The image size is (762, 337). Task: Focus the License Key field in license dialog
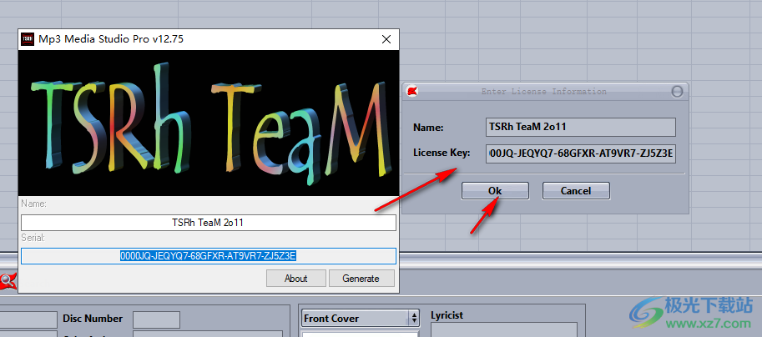(x=581, y=153)
